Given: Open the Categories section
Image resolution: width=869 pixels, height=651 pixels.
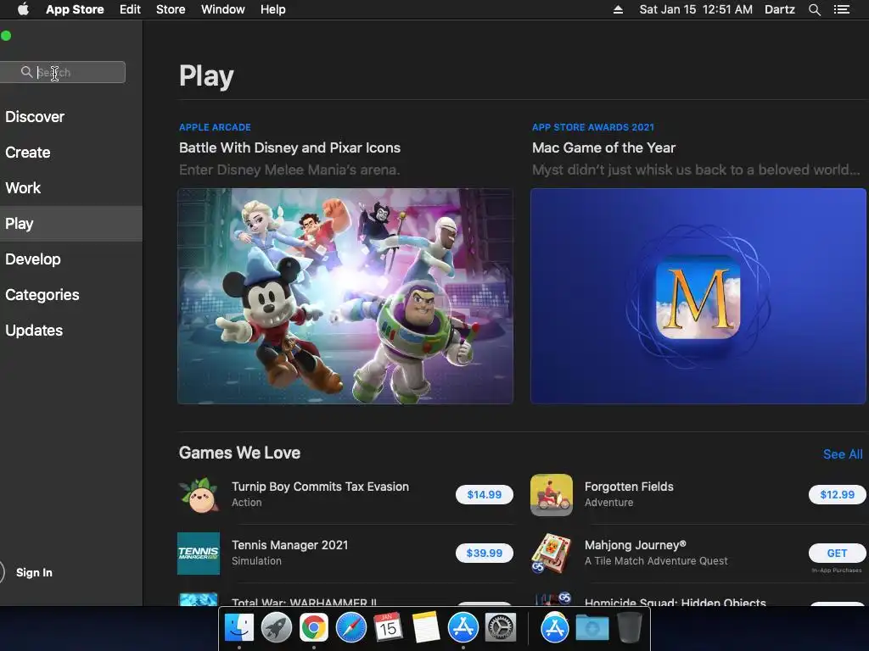Looking at the screenshot, I should pos(42,294).
